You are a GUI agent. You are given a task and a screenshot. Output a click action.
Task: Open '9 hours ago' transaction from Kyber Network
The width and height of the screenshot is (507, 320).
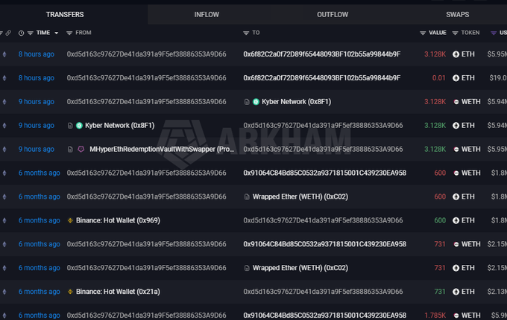coord(37,126)
